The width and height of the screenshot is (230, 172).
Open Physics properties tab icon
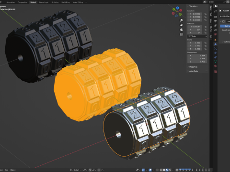215,53
